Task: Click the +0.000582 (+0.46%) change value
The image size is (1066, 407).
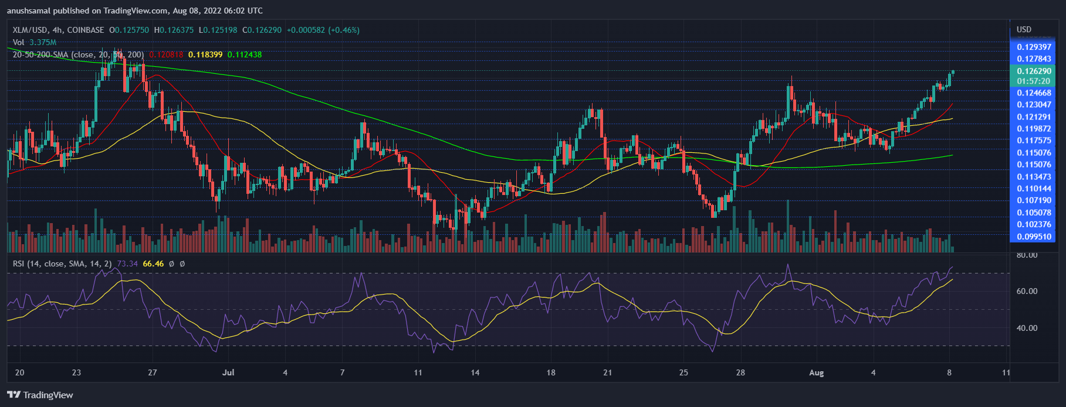Action: pyautogui.click(x=323, y=30)
